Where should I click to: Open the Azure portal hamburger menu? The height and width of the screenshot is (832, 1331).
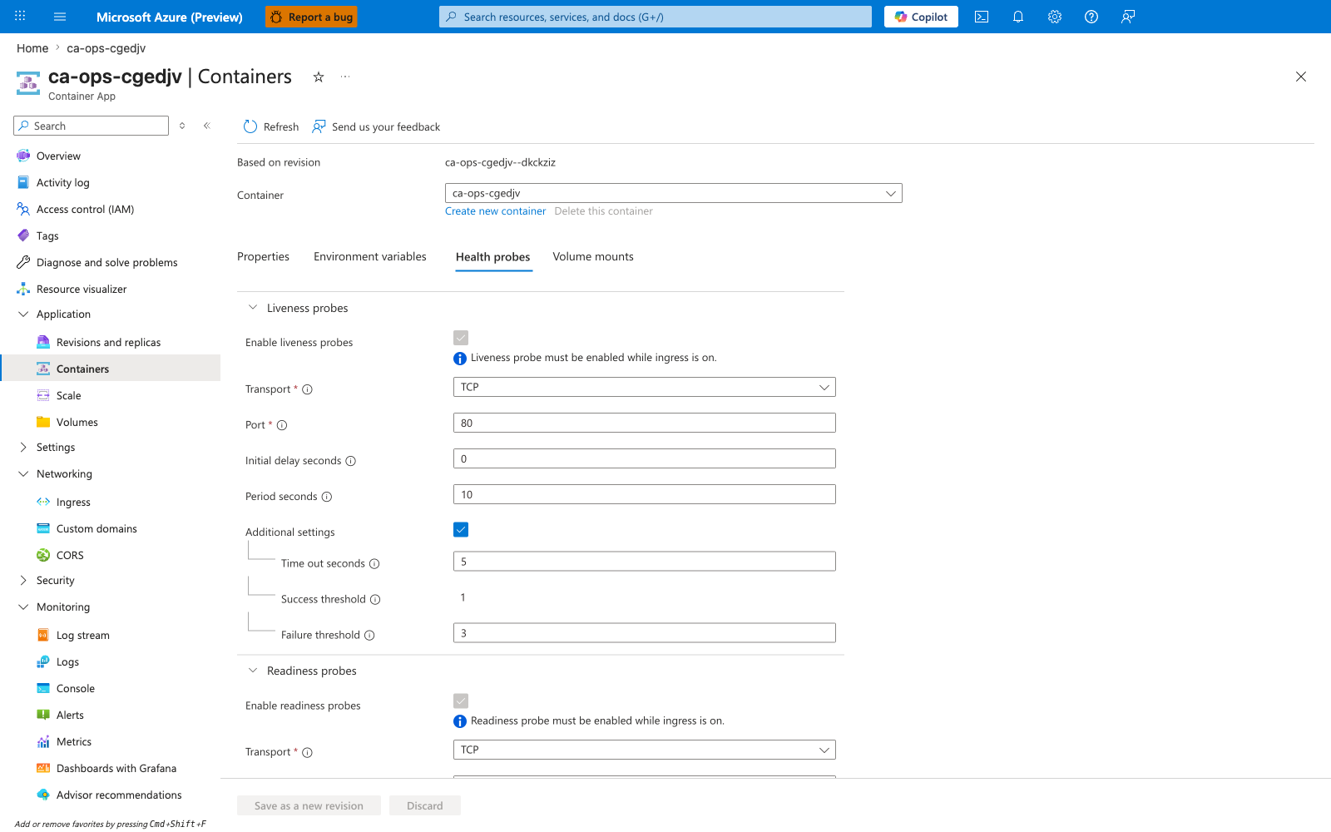tap(60, 17)
